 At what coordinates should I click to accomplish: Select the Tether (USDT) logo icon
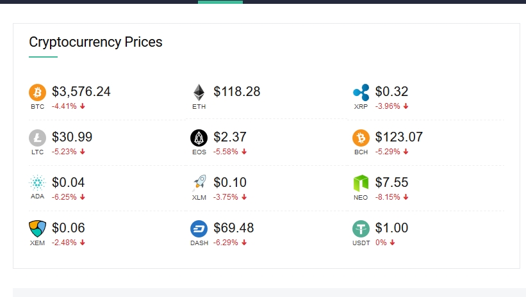pyautogui.click(x=361, y=229)
